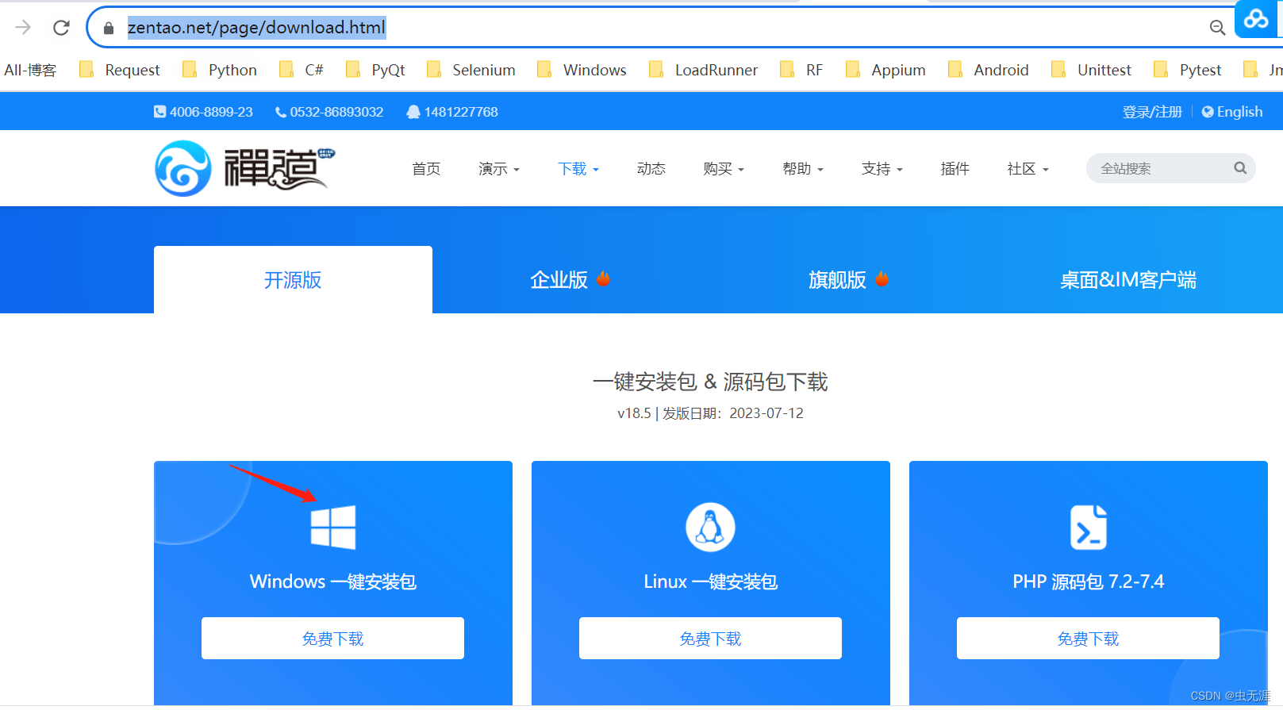This screenshot has width=1283, height=710.
Task: Click the Request bookmark folder
Action: [x=120, y=70]
